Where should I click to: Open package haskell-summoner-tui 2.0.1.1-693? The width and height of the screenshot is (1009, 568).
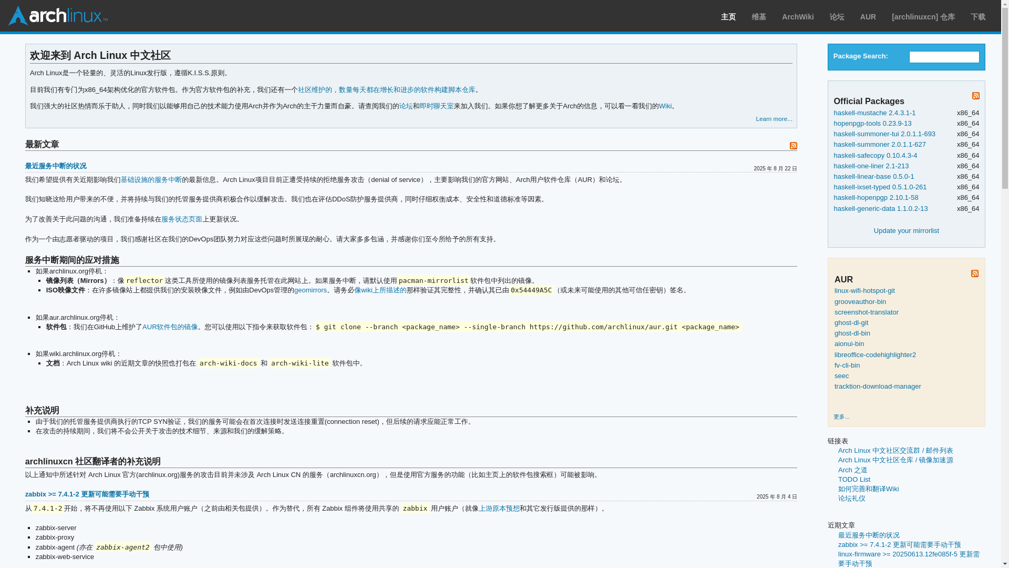(x=884, y=134)
